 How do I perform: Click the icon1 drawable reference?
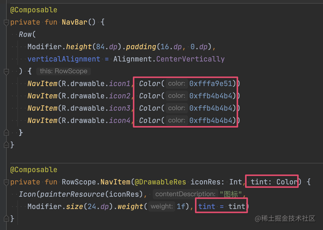pyautogui.click(x=120, y=83)
